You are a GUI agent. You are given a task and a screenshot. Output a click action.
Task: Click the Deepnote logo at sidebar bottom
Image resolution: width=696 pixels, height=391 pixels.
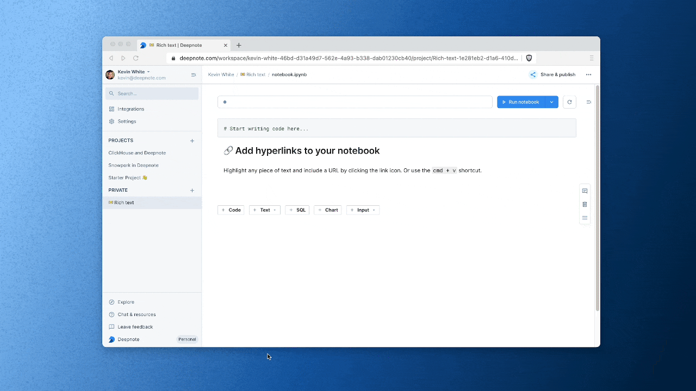click(x=112, y=339)
